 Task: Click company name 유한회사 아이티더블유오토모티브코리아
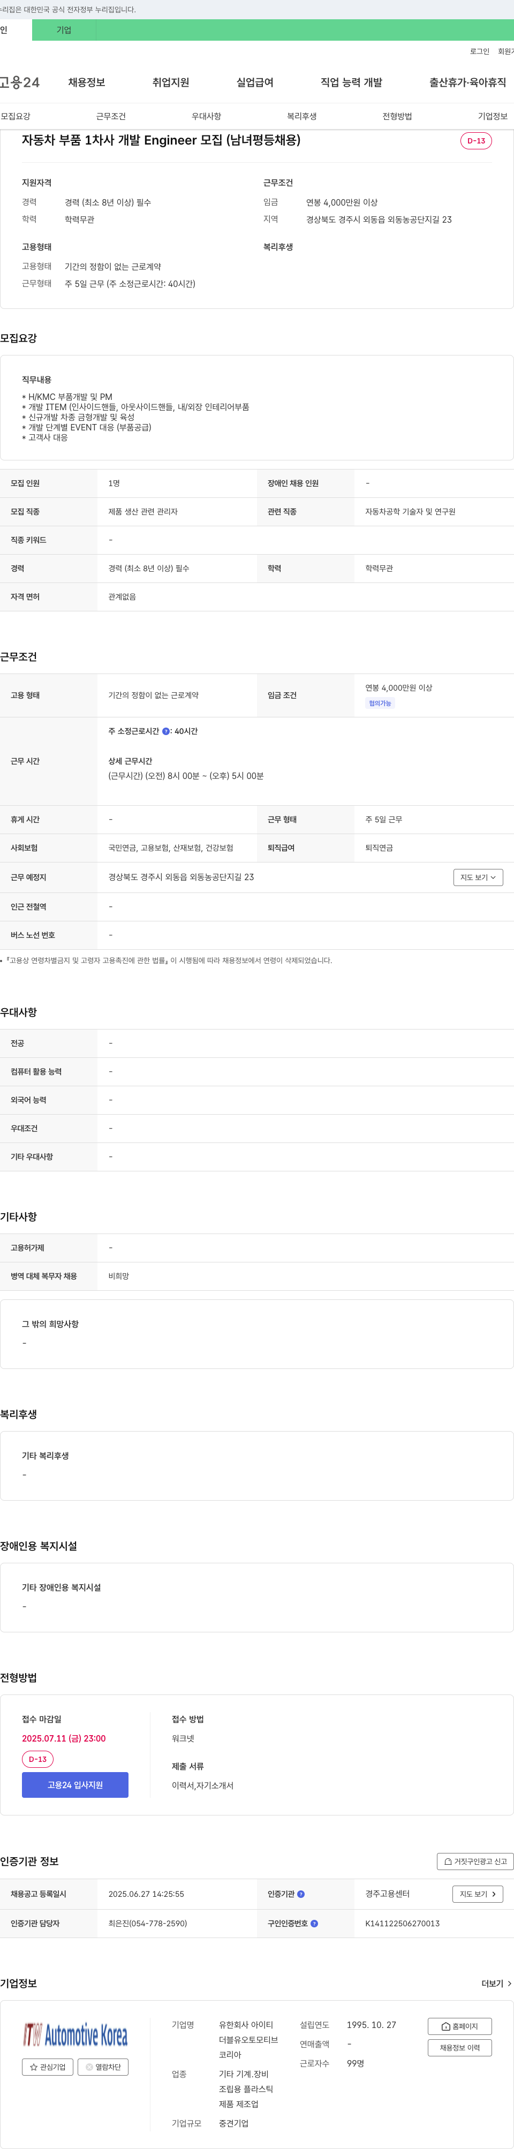point(248,2040)
